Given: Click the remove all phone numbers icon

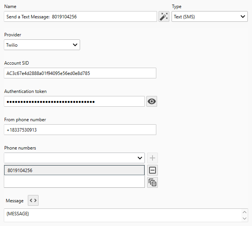Looking at the screenshot, I should [x=152, y=182].
